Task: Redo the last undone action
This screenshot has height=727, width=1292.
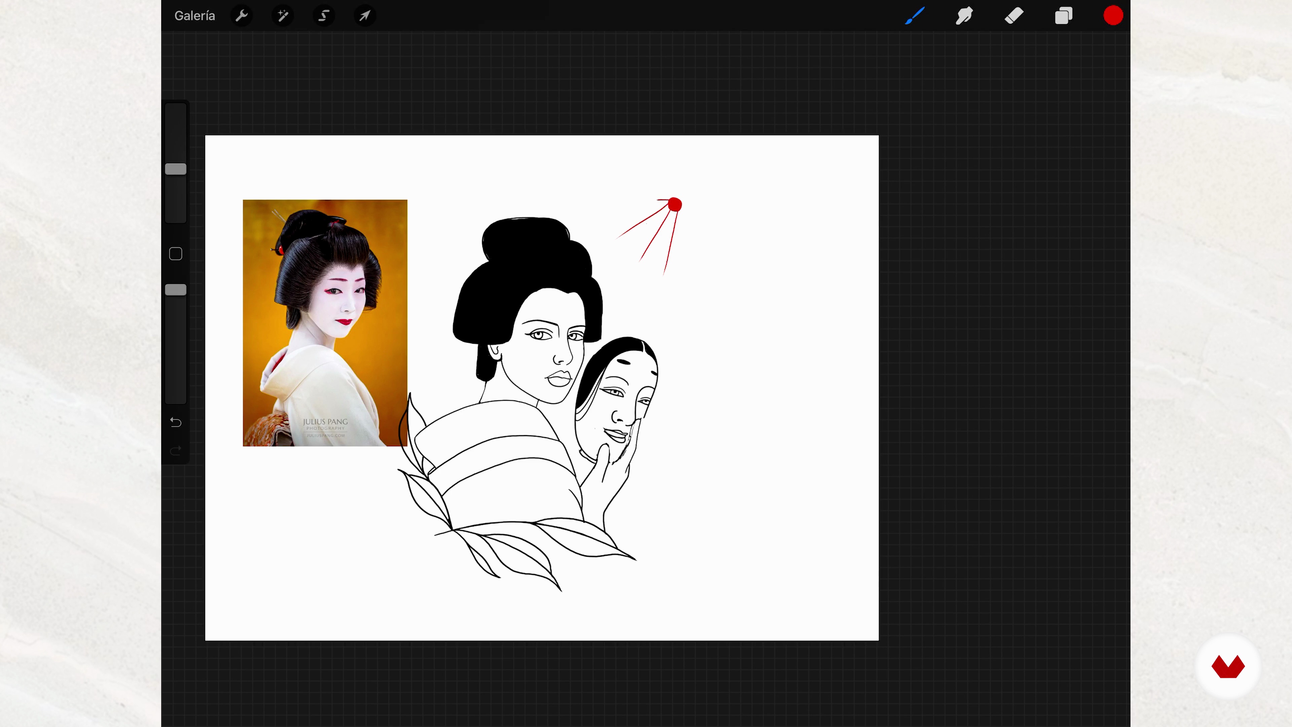Action: pos(176,451)
